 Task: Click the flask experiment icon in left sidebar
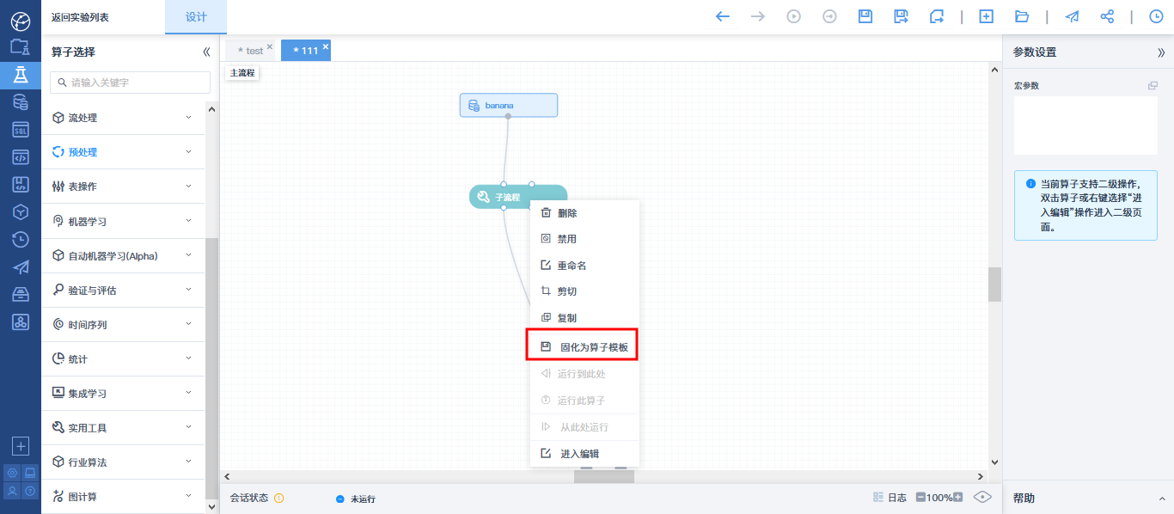[21, 75]
